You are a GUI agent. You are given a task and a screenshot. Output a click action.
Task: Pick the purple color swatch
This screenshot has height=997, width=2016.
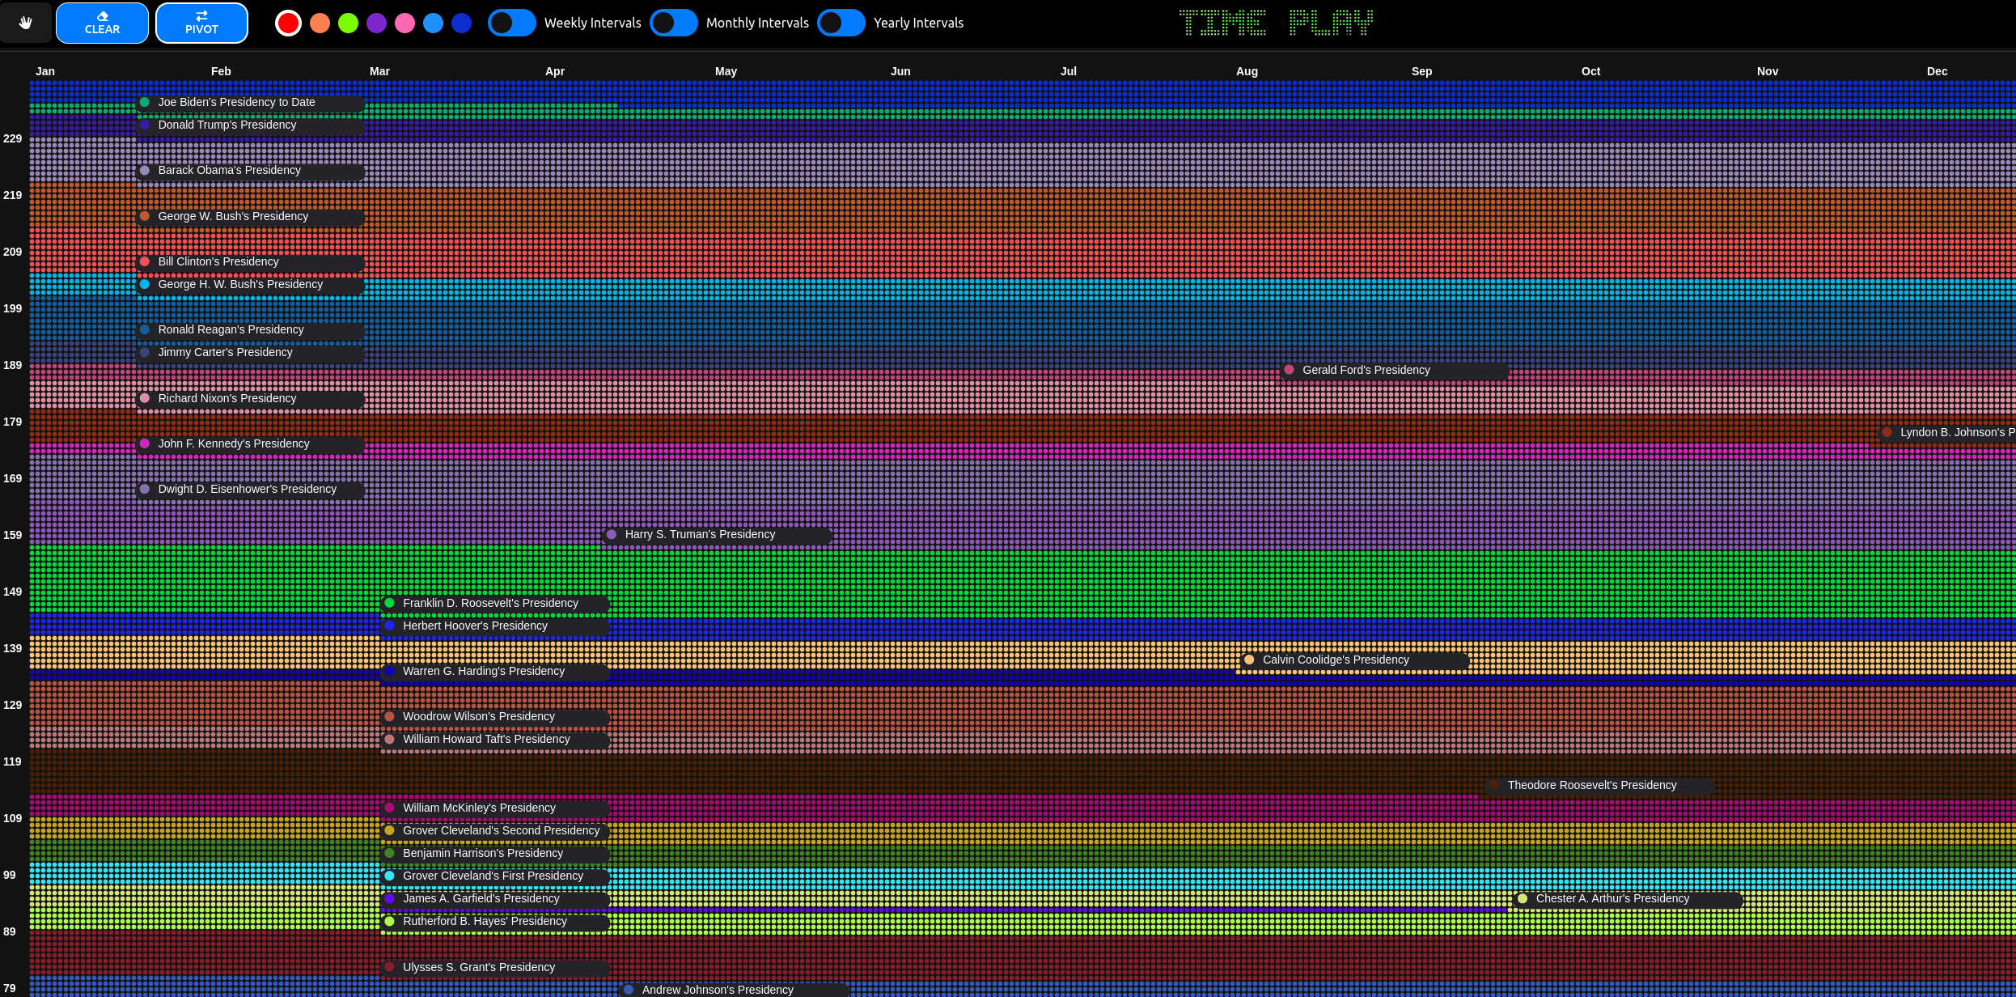pyautogui.click(x=376, y=23)
